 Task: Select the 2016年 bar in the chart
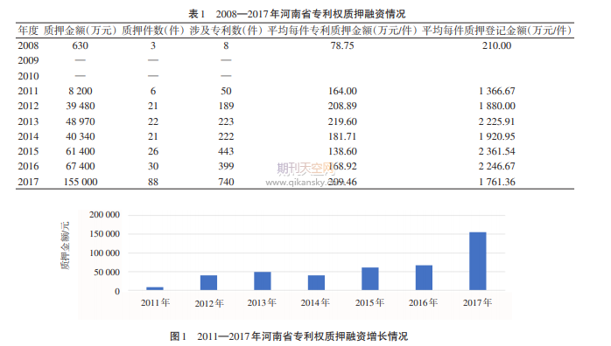[x=424, y=278]
